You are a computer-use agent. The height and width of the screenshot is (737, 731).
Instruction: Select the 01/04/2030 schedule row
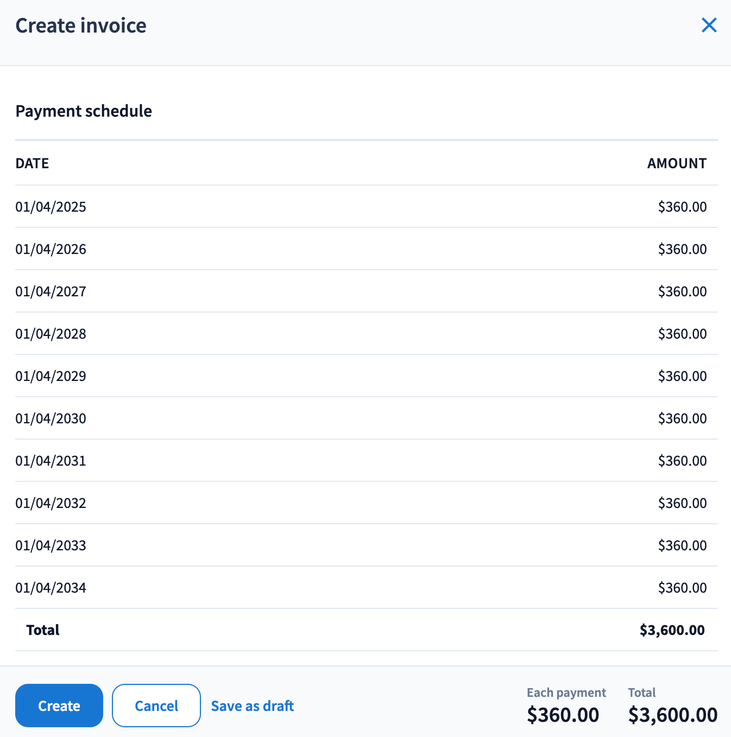pyautogui.click(x=51, y=418)
